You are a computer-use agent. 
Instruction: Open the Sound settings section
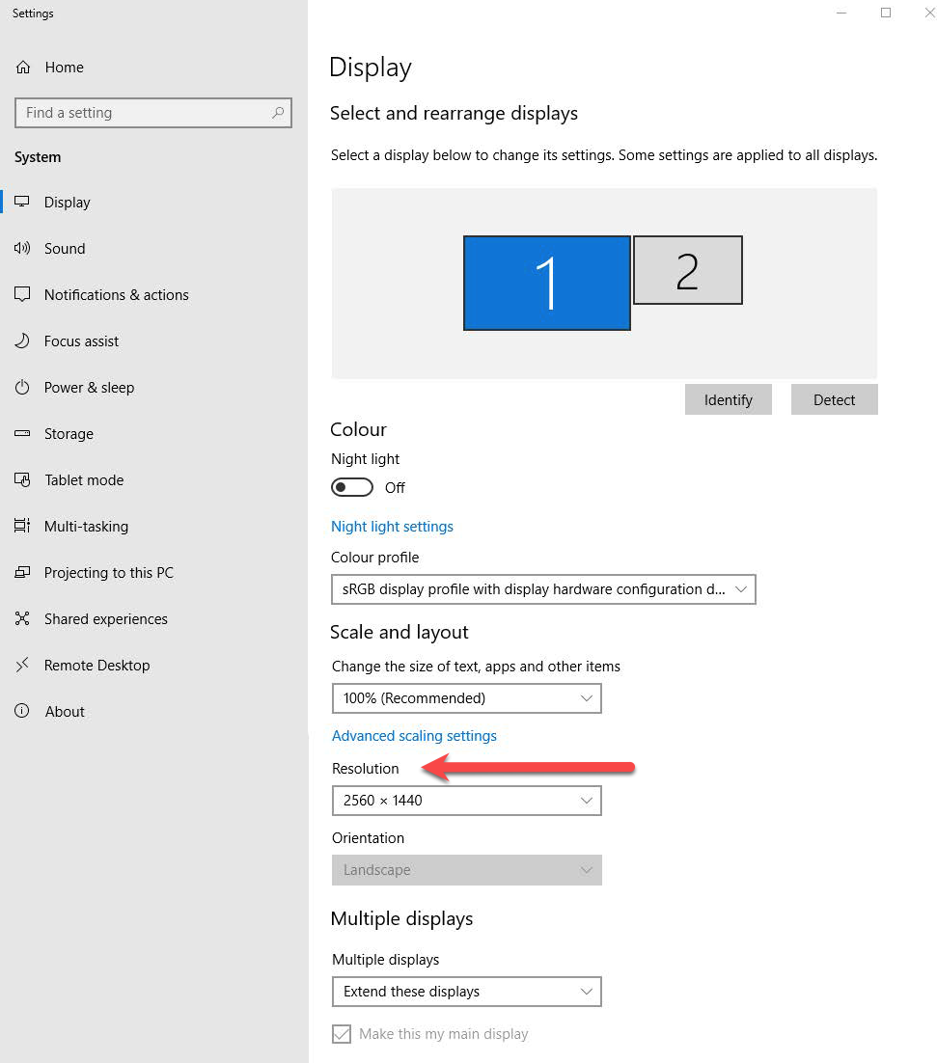(x=65, y=248)
